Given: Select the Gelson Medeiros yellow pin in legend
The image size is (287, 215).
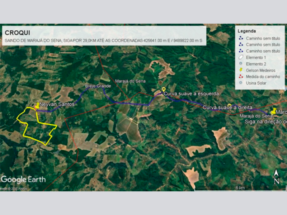Looking at the screenshot, I should point(241,71).
